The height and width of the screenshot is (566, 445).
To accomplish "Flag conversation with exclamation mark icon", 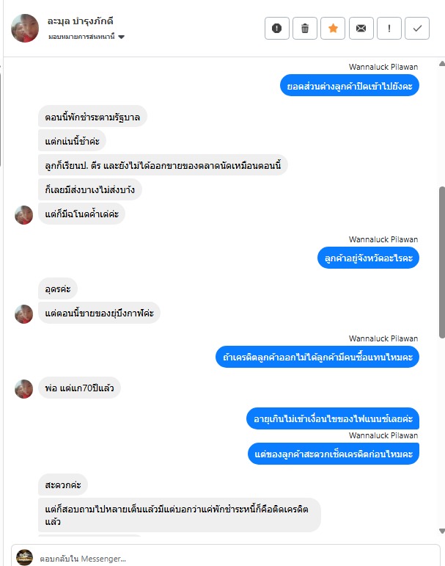I will click(x=389, y=28).
